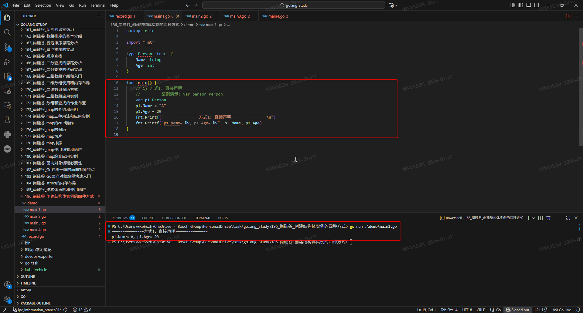The image size is (583, 313).
Task: Go back with the navigation arrow
Action: click(x=188, y=5)
